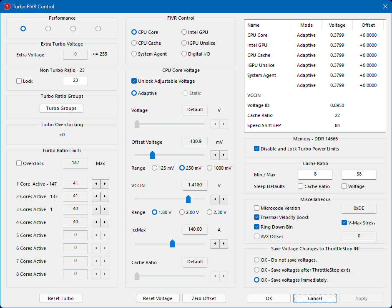Increase the 3 Cores Active ratio with right arrow

point(105,209)
